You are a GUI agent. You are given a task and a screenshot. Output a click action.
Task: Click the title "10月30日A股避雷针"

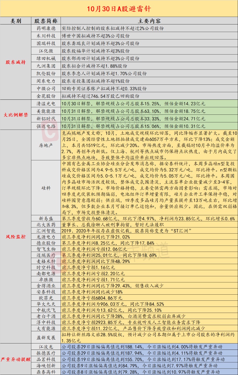119,9
